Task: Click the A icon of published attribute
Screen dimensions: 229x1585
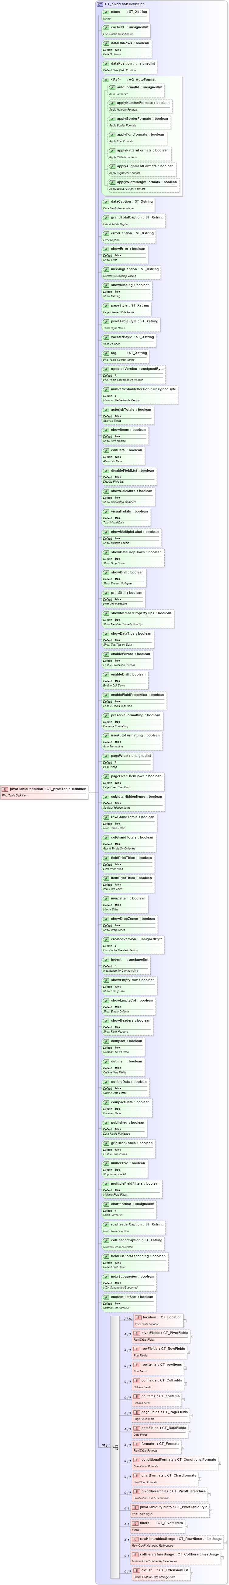Action: pyautogui.click(x=106, y=1122)
